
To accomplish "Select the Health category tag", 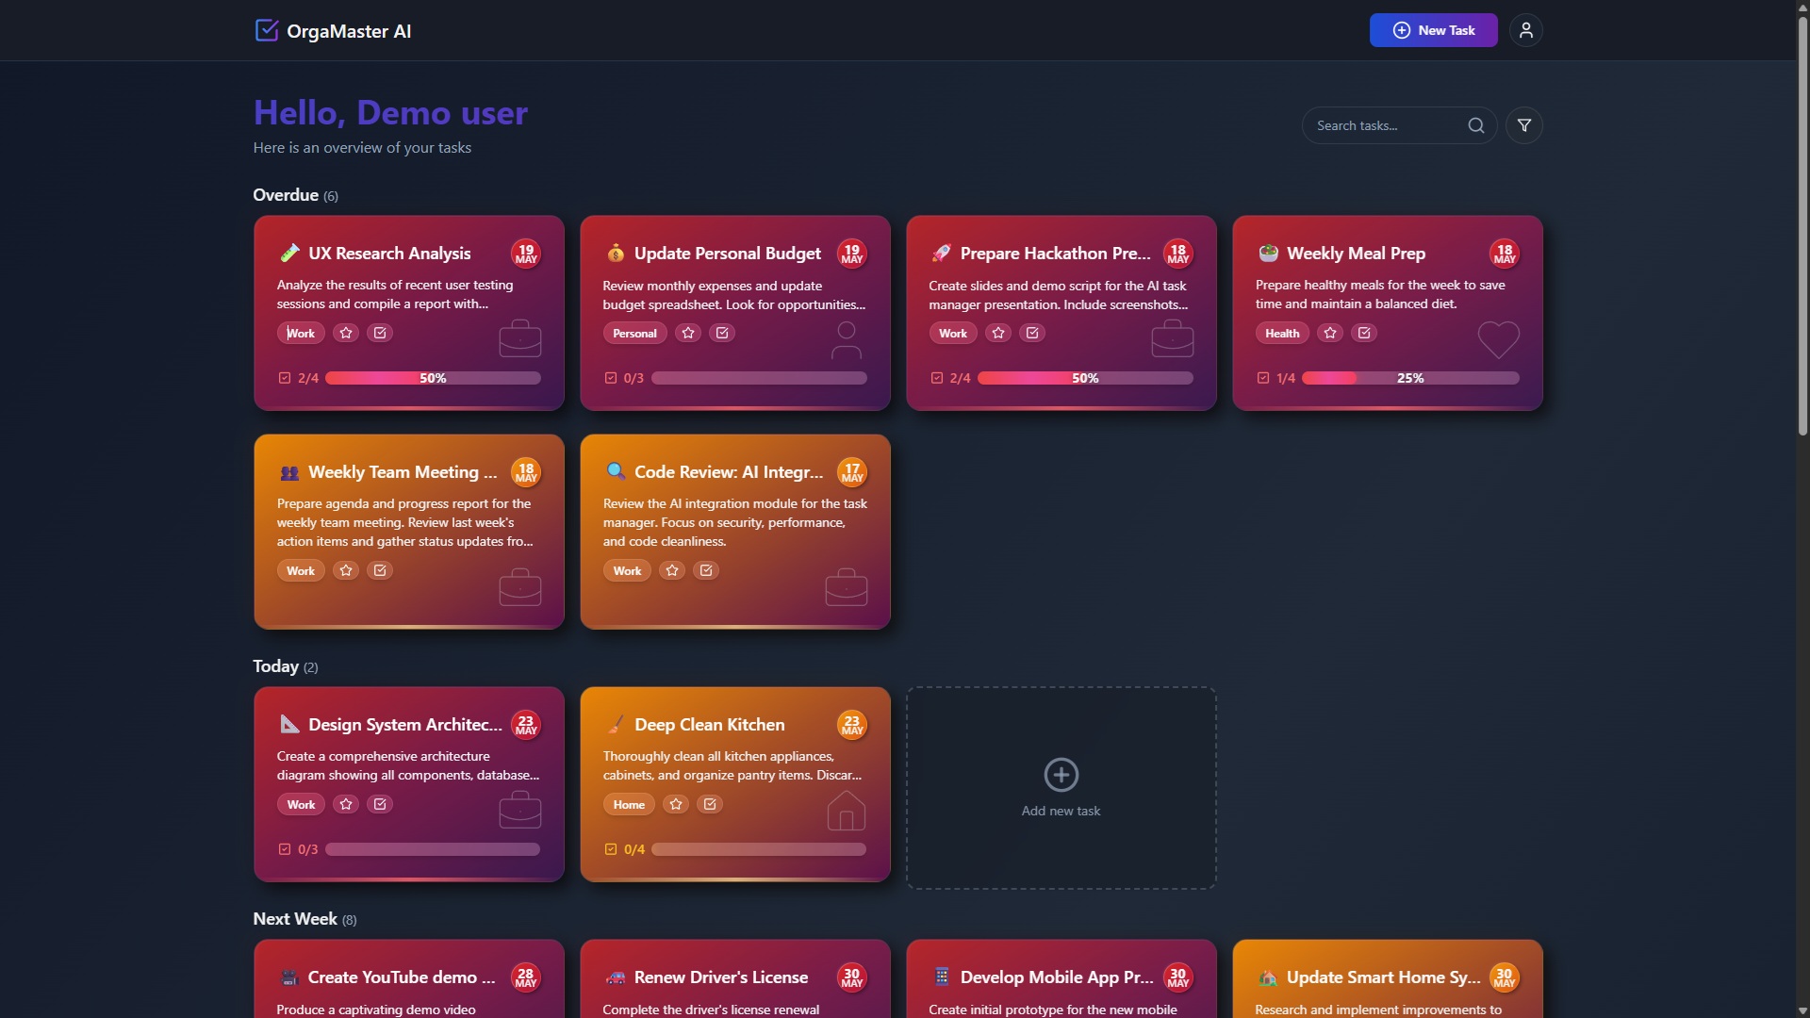I will tap(1281, 333).
